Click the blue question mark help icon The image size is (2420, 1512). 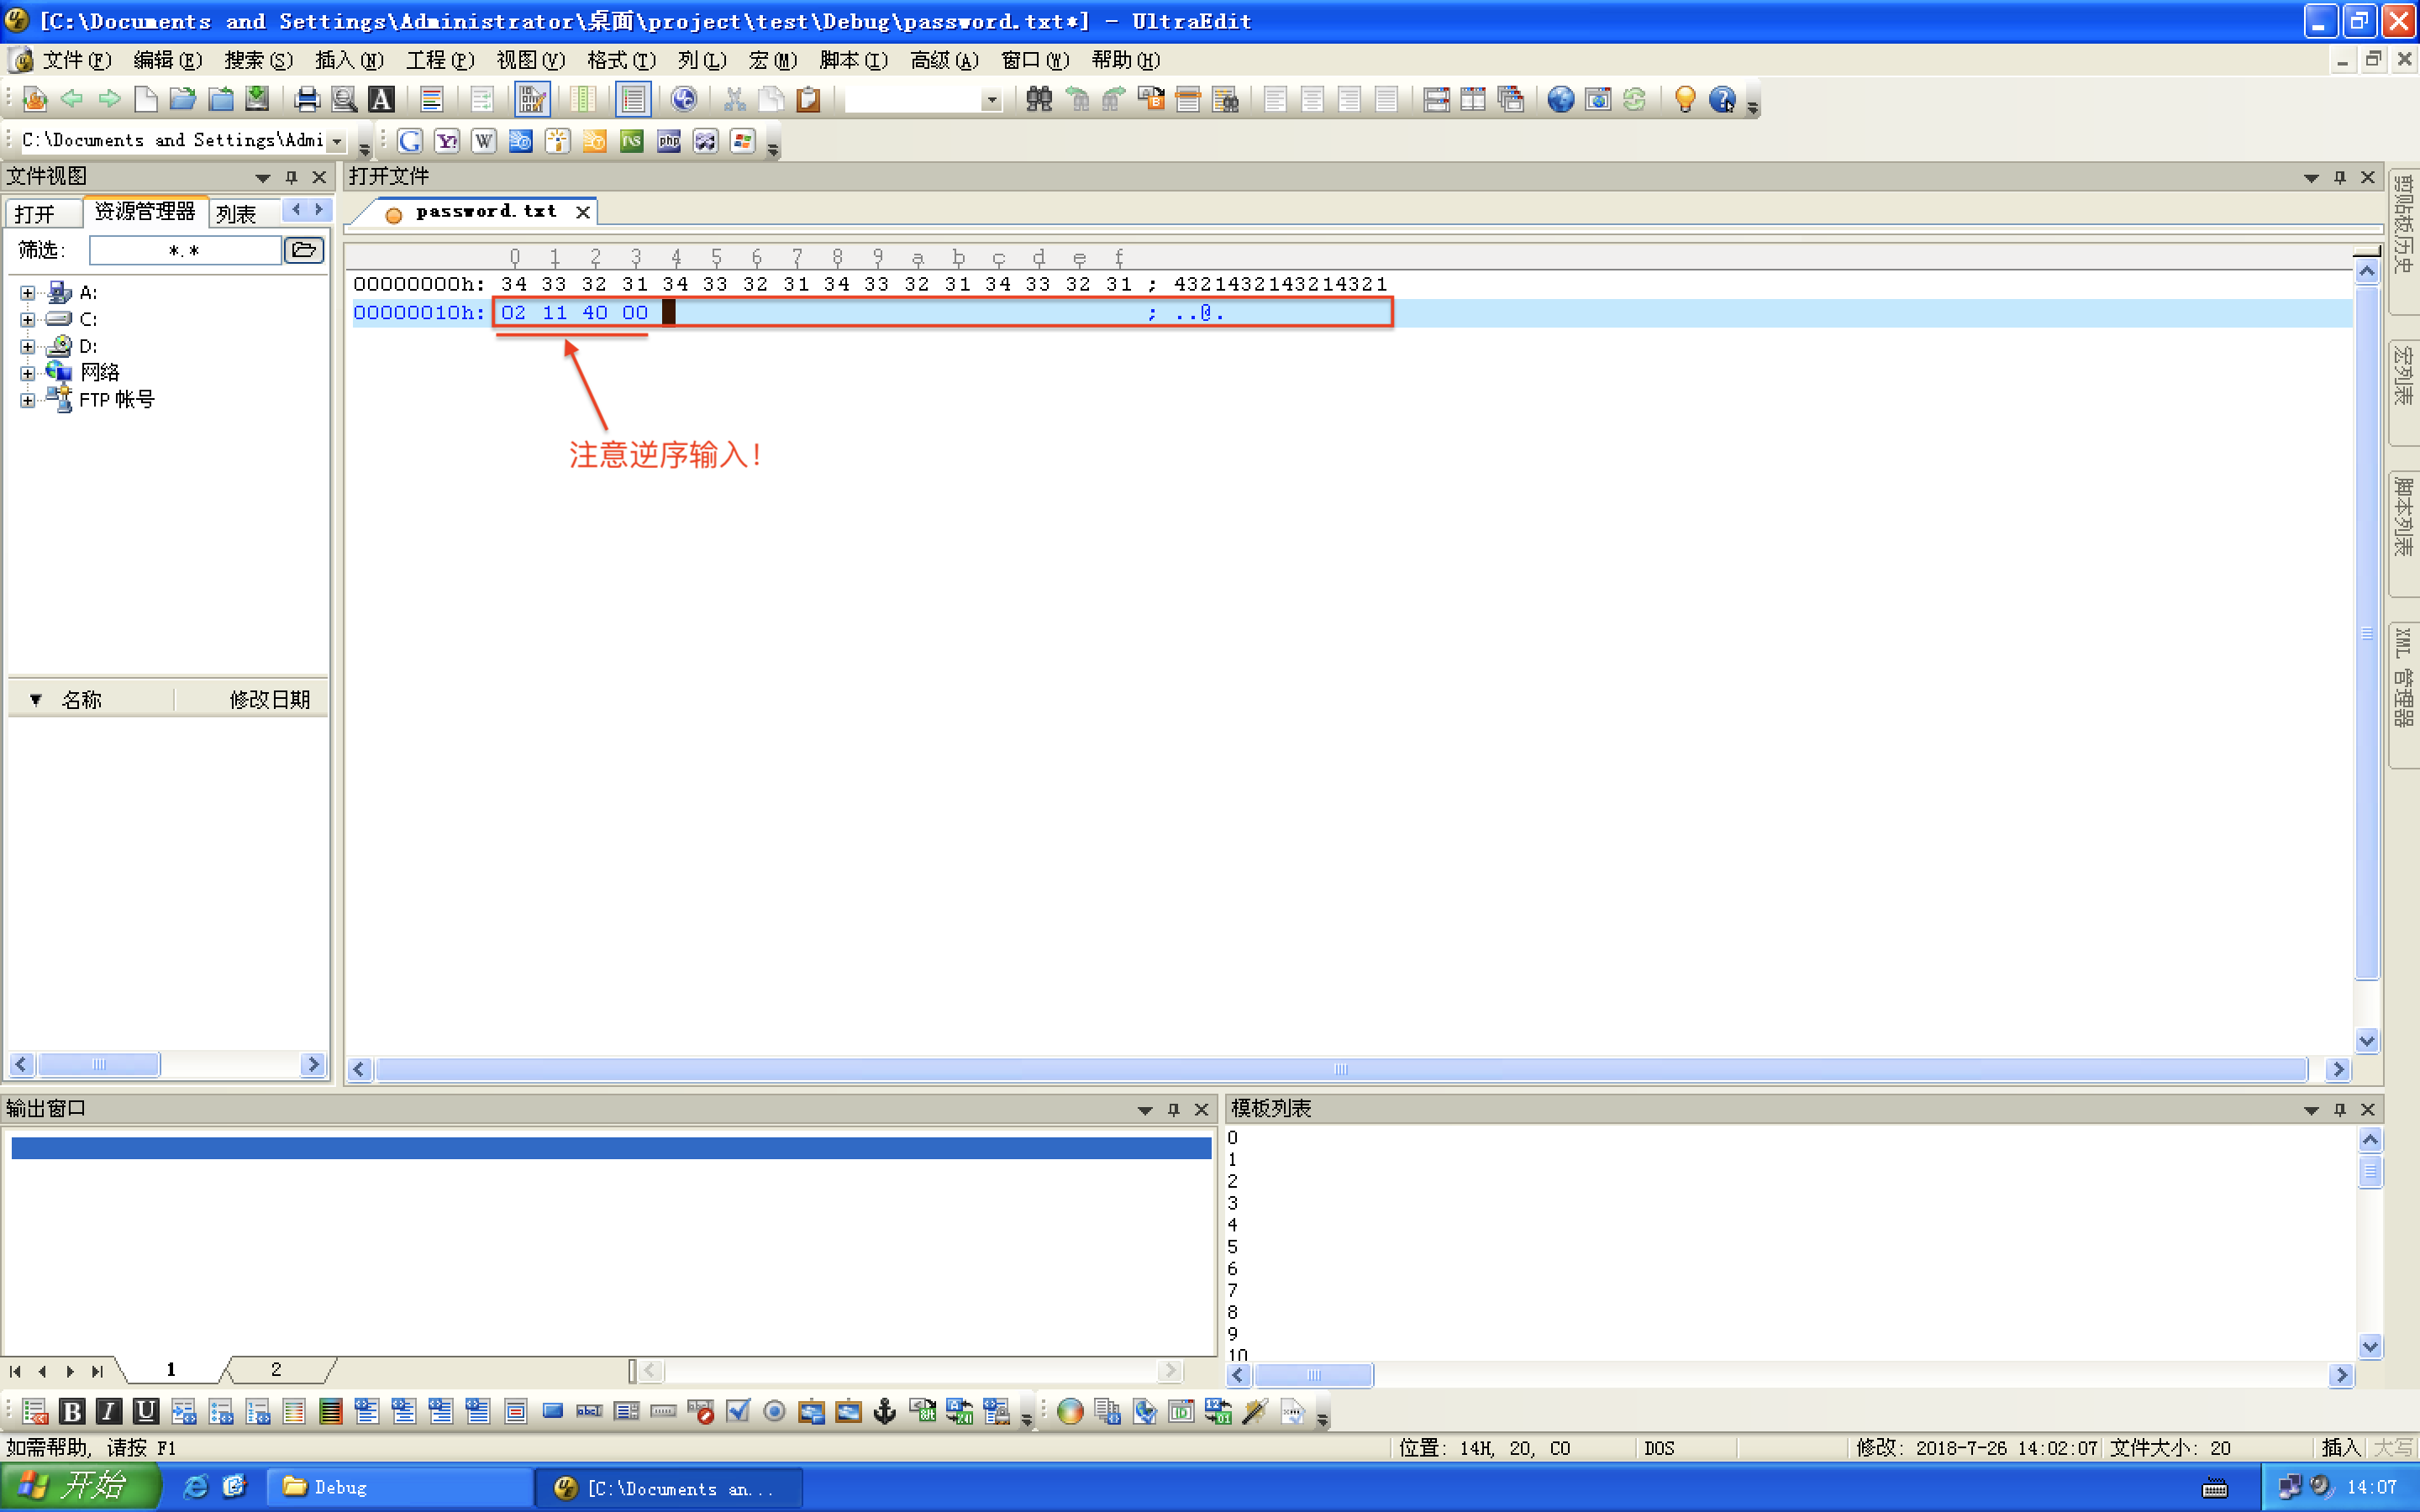[x=1722, y=99]
